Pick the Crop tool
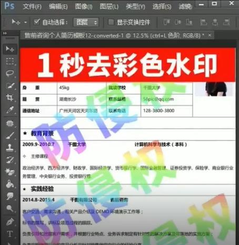 click(10, 97)
